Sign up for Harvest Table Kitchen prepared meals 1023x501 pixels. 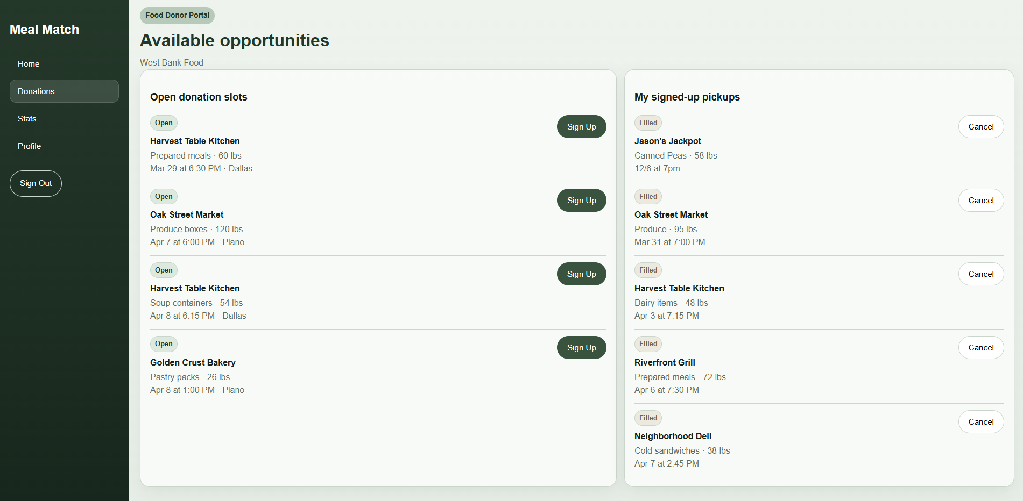(x=581, y=127)
